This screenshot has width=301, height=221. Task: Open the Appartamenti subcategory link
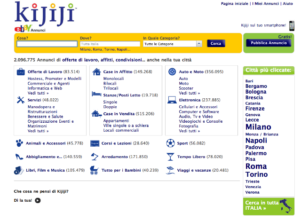click(x=116, y=121)
